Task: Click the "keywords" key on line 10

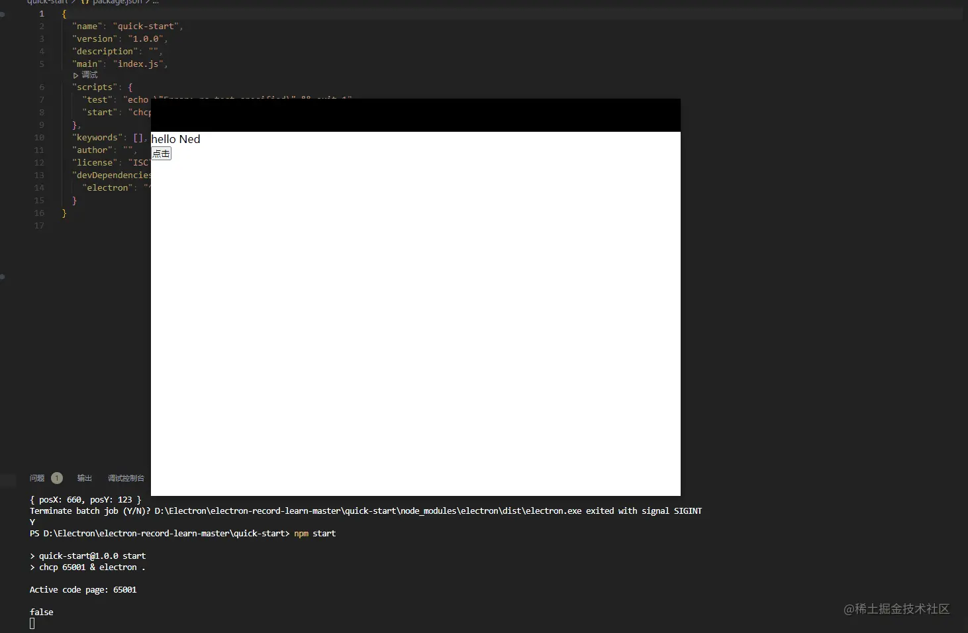Action: [97, 138]
